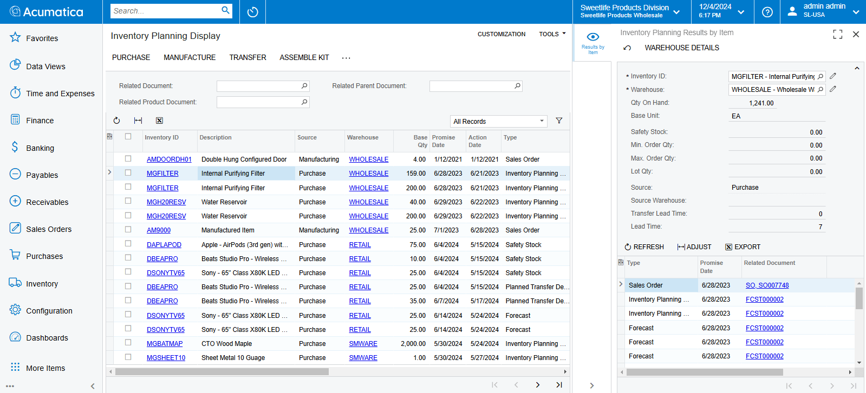Viewport: 866px width, 393px height.
Task: Tick the checkbox for AM9000 row
Action: [x=128, y=230]
